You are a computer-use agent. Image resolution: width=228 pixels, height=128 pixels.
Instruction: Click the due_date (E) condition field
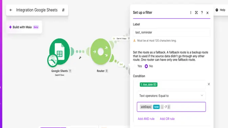point(171,85)
